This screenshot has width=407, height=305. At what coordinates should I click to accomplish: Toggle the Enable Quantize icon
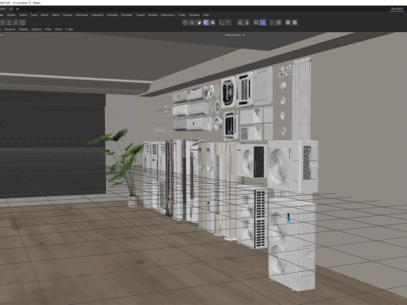(247, 23)
